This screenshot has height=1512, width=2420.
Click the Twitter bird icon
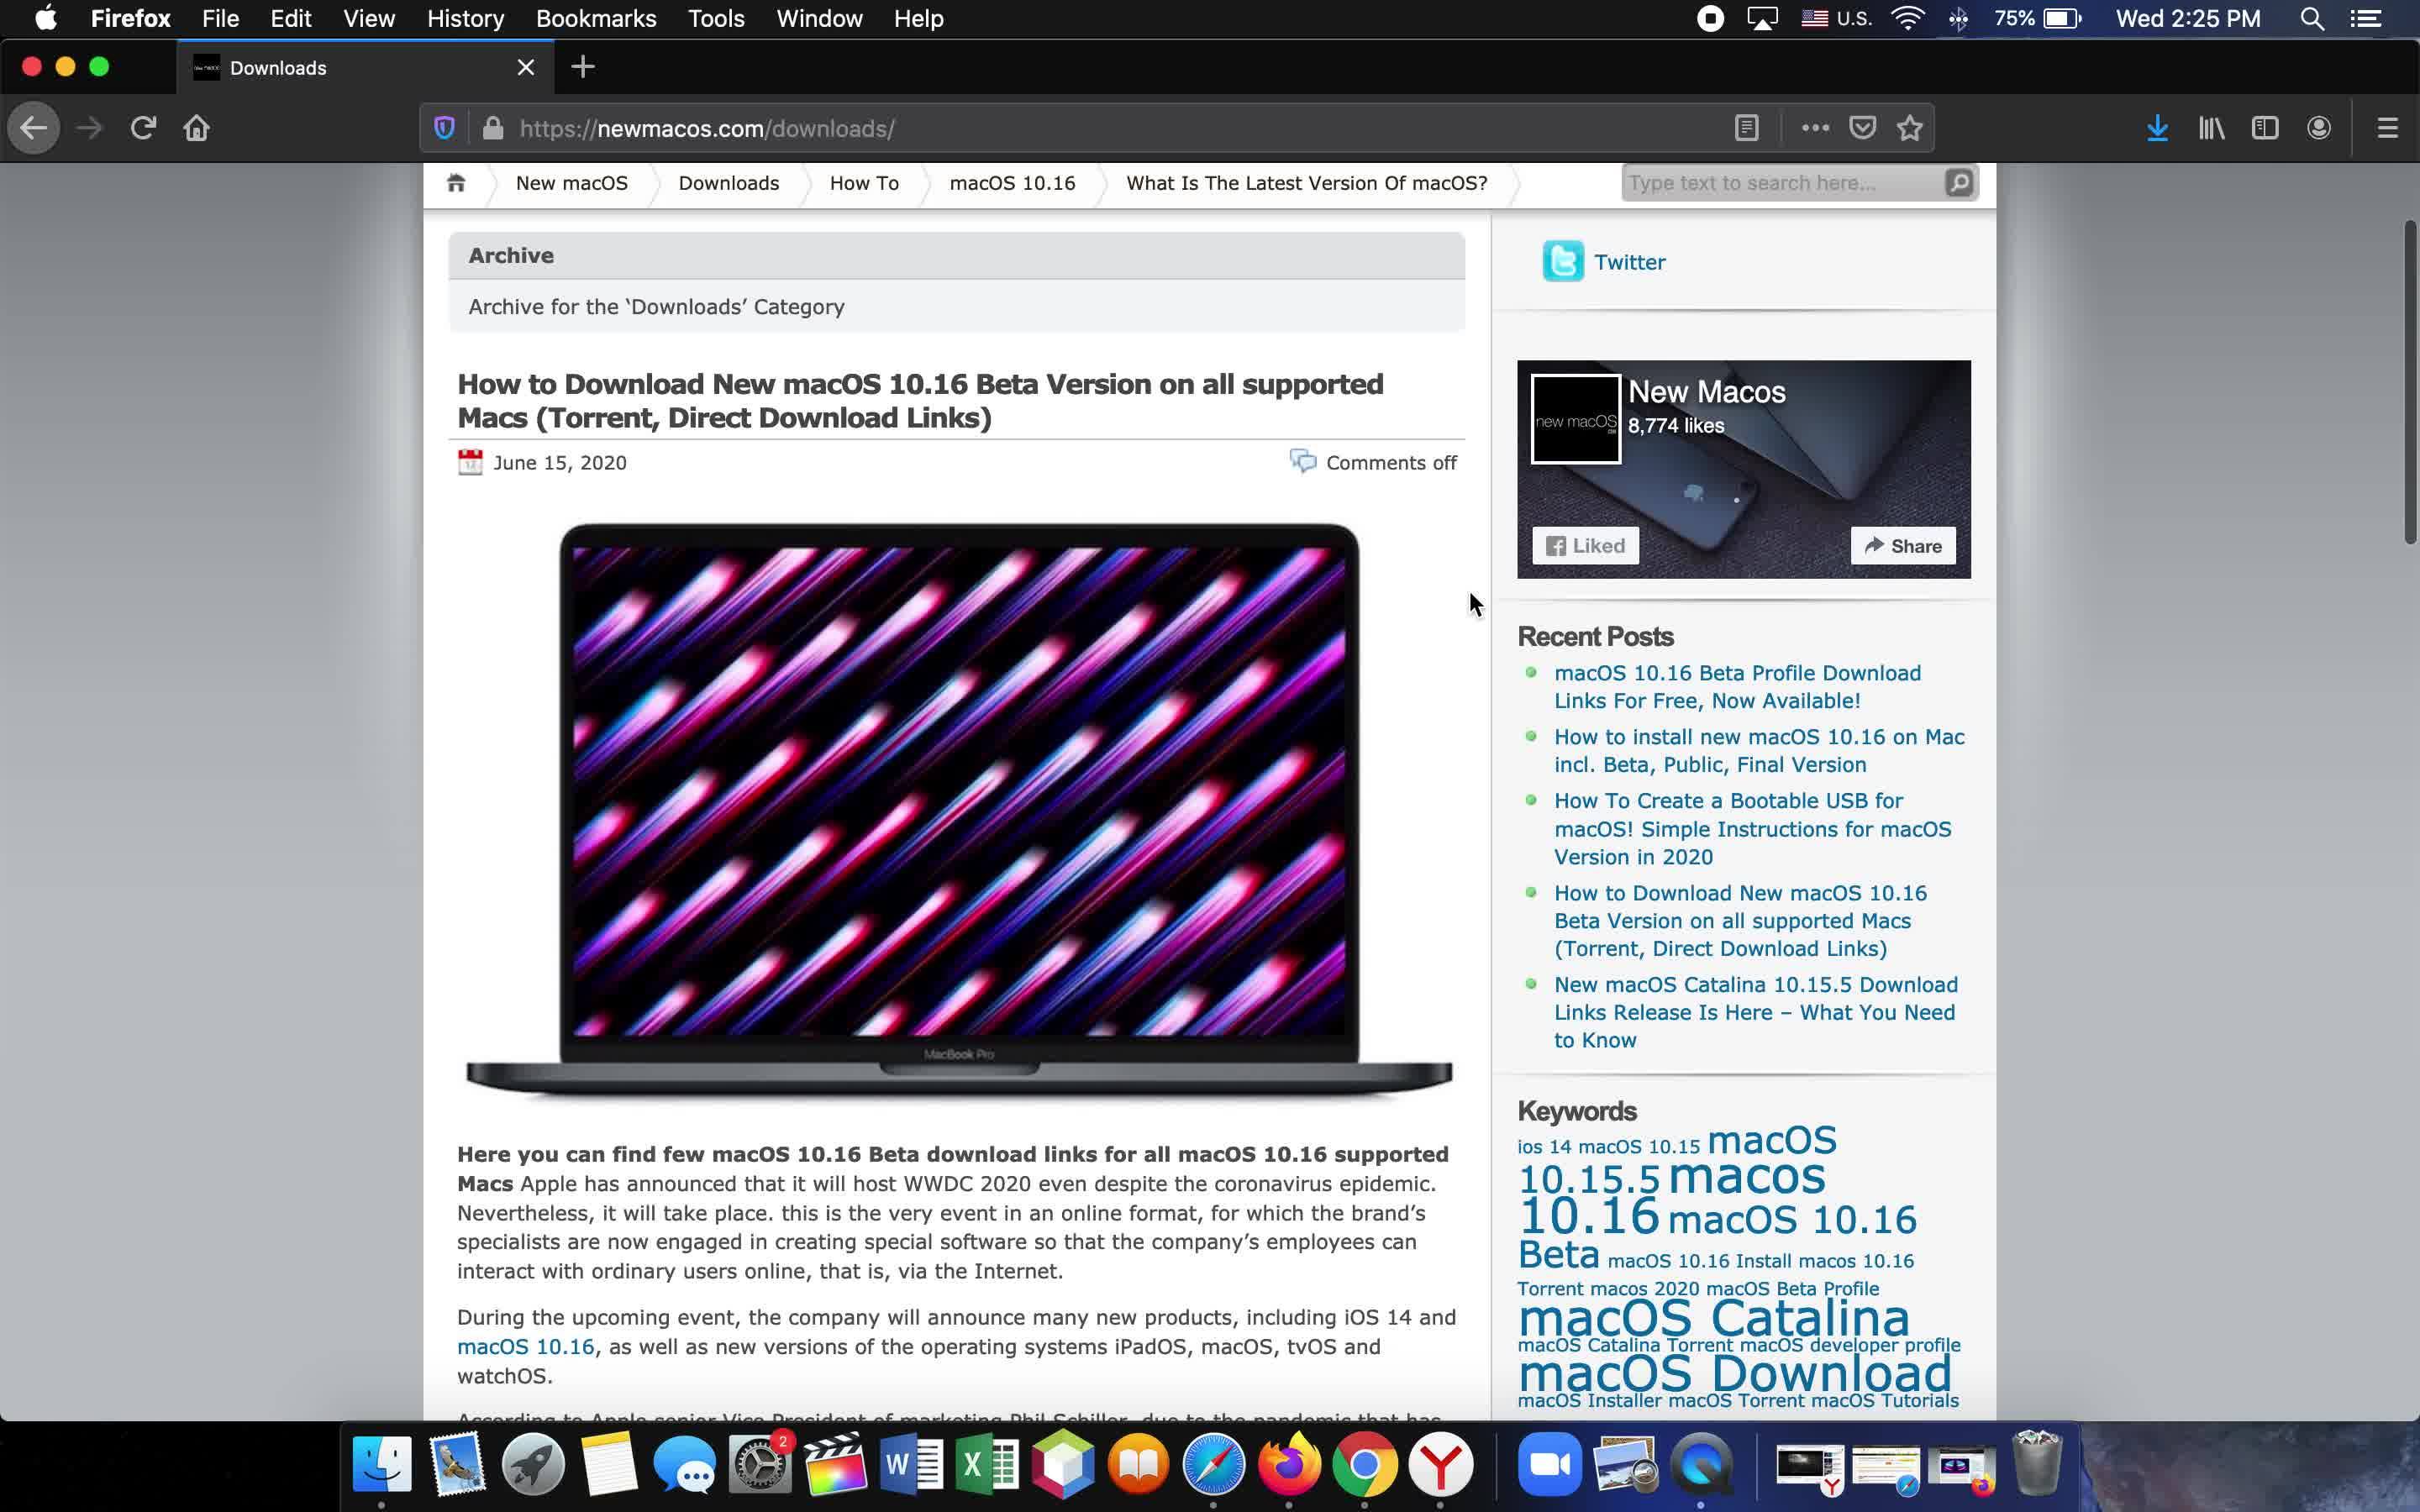pyautogui.click(x=1563, y=261)
